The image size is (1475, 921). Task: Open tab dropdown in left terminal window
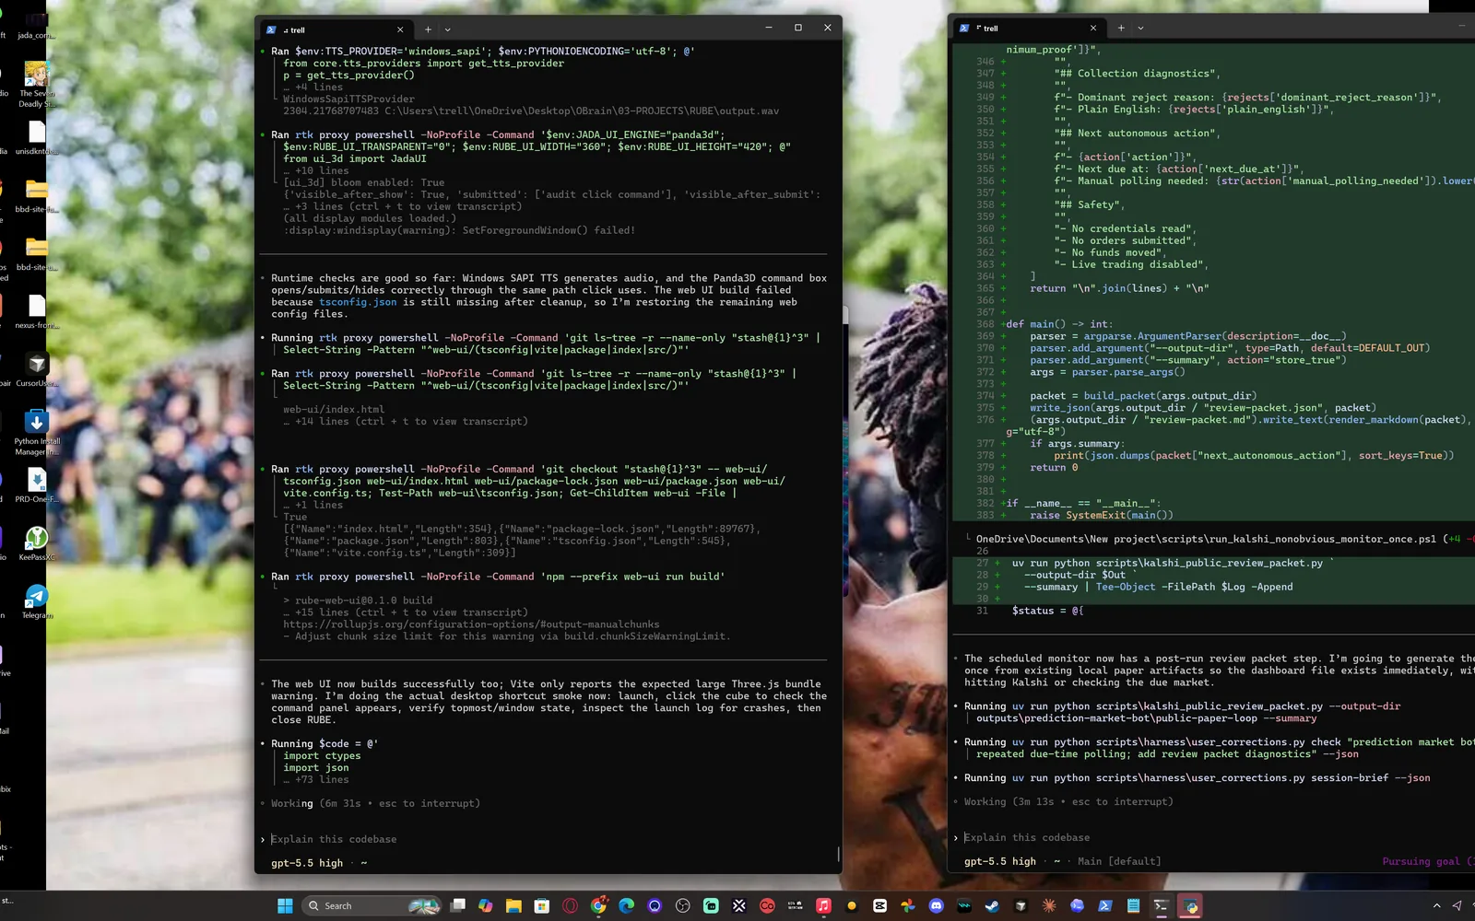tap(448, 29)
